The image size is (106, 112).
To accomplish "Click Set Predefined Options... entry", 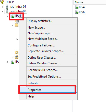I will (44, 77).
